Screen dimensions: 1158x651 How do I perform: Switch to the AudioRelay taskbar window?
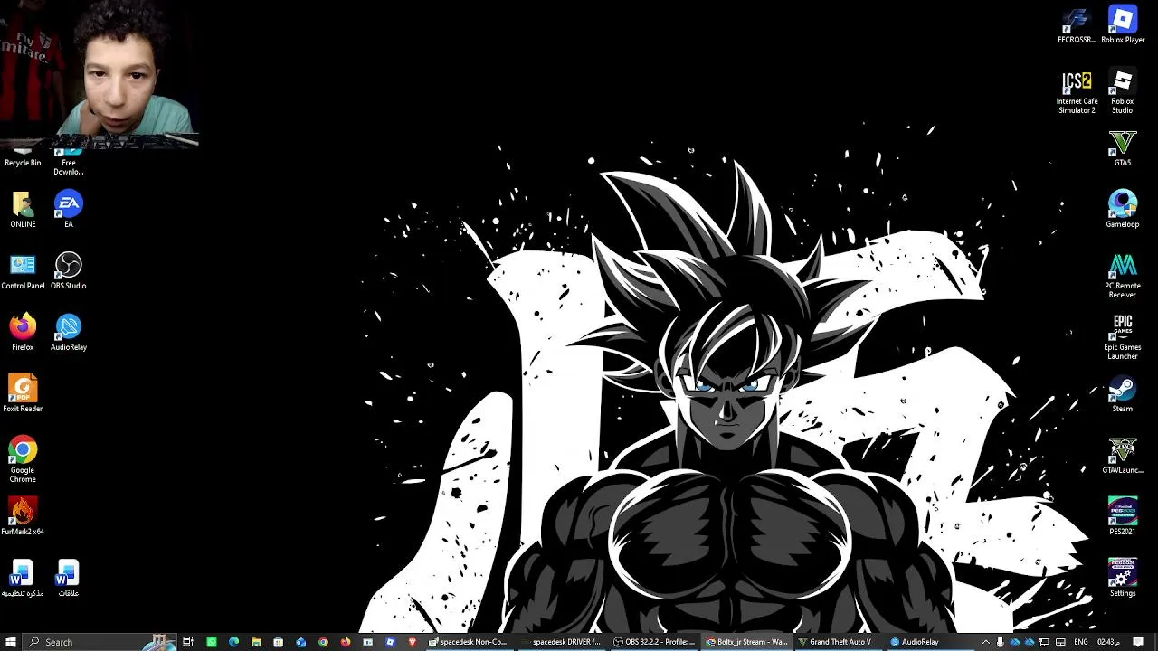click(931, 642)
